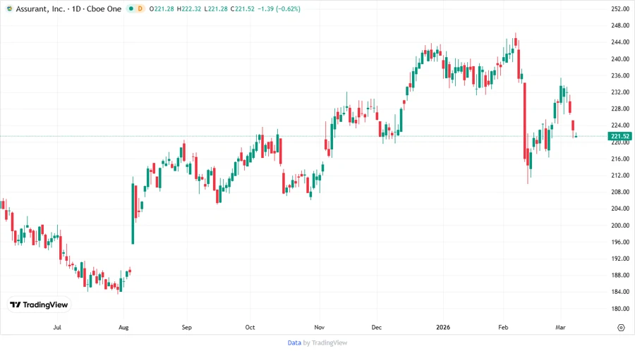
Task: Select the Assurant, Inc. symbol title
Action: pyautogui.click(x=40, y=9)
